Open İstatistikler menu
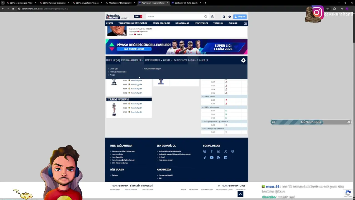Viewport: 355px width, 200px height. pos(201,23)
